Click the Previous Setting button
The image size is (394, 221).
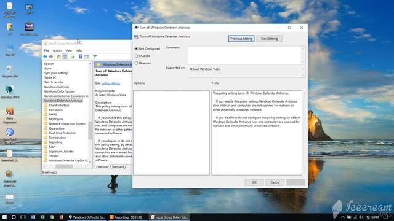(x=241, y=39)
